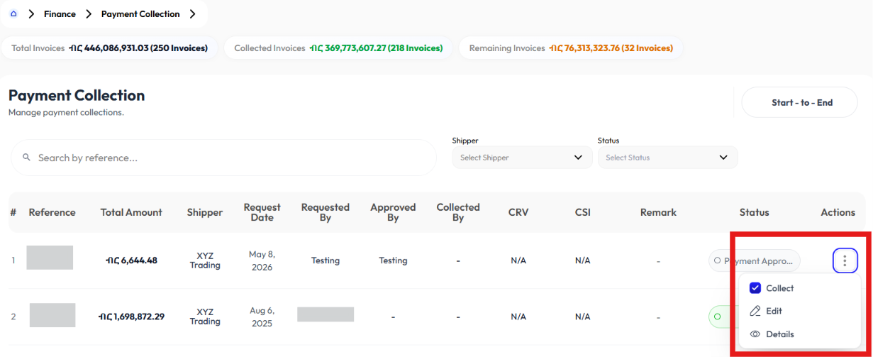This screenshot has width=873, height=357.
Task: Click the green status badge of row 2
Action: [x=722, y=316]
